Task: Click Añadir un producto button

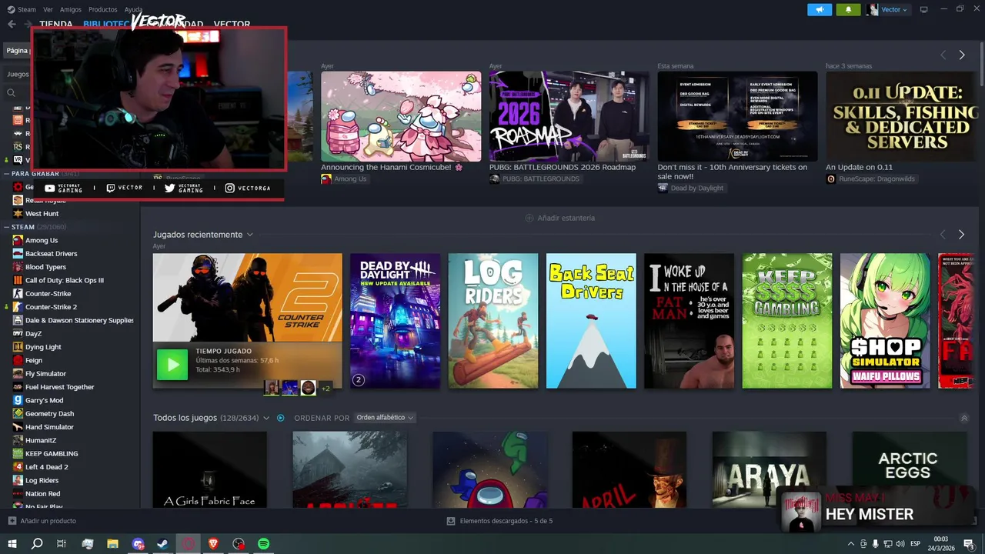Action: click(42, 521)
